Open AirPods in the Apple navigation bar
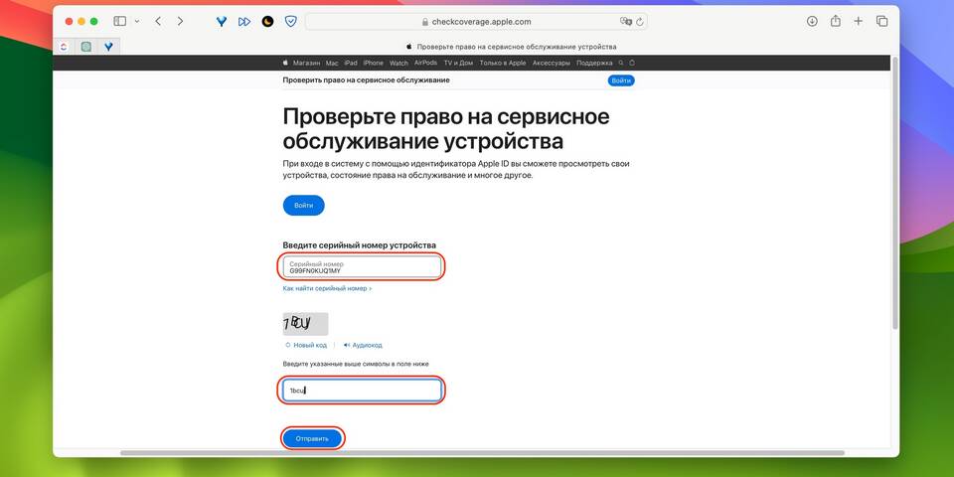954x477 pixels. coord(426,63)
